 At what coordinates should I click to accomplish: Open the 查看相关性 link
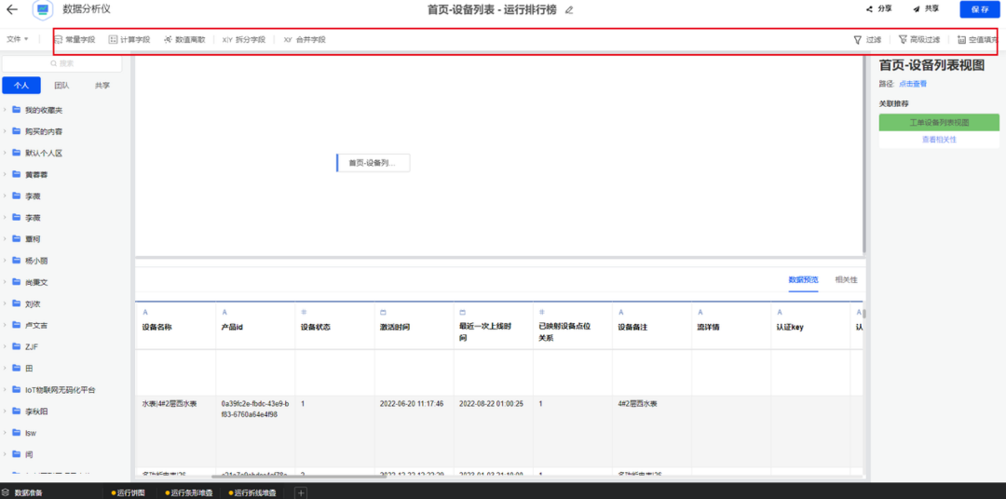[939, 140]
